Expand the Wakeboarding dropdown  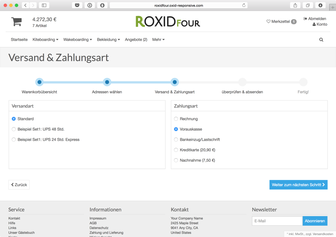(x=78, y=40)
